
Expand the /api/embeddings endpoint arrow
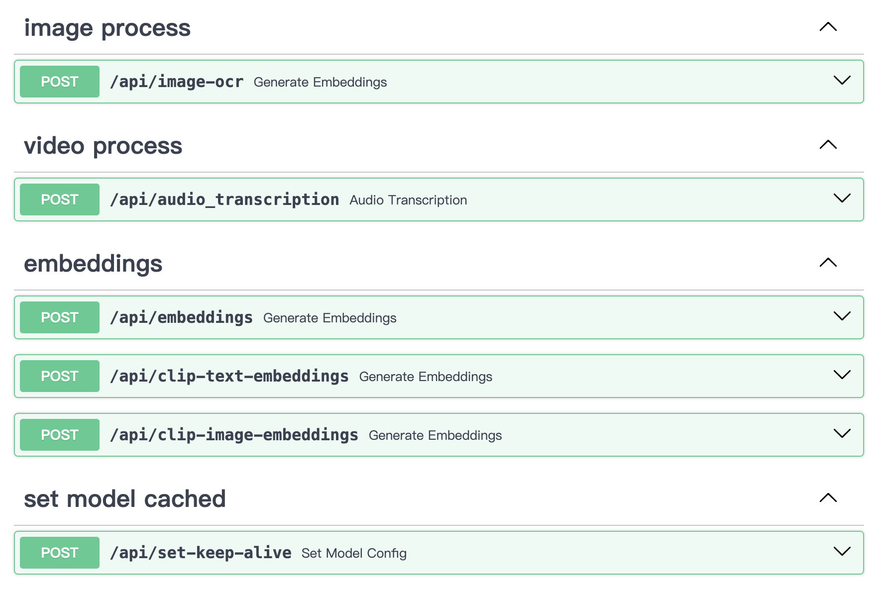point(842,316)
